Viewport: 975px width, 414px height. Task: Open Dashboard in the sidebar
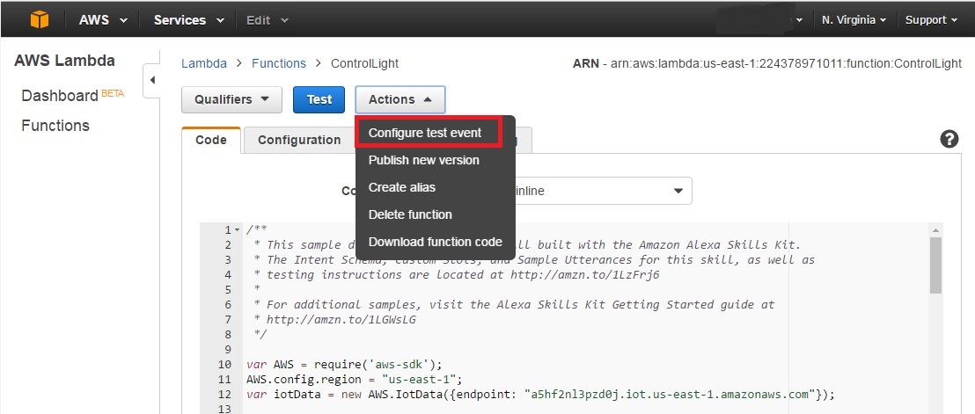pos(60,96)
